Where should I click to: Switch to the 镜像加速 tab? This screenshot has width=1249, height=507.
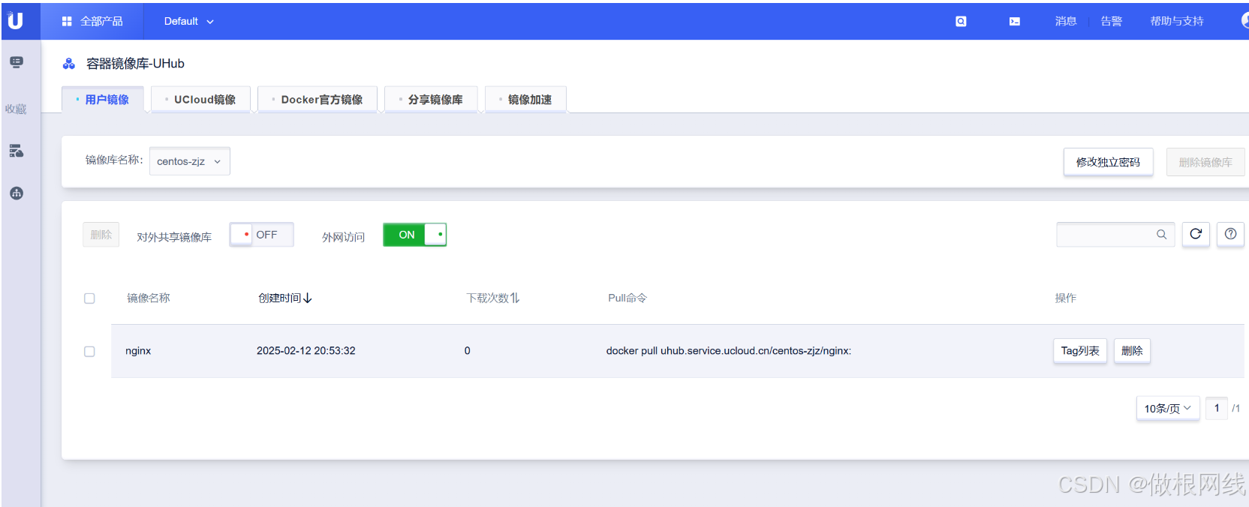pos(525,99)
